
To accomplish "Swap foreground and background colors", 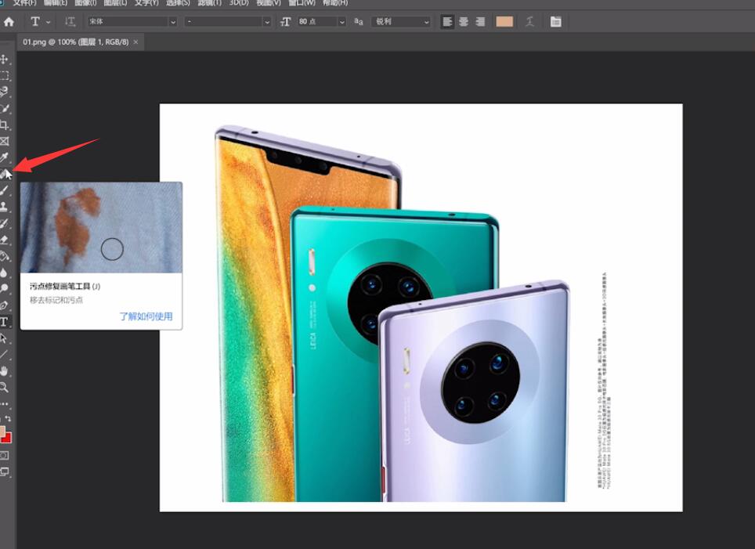I will (8, 418).
